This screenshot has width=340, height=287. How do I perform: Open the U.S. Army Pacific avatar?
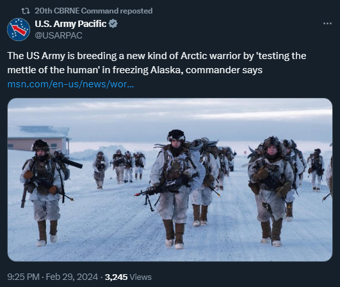19,30
